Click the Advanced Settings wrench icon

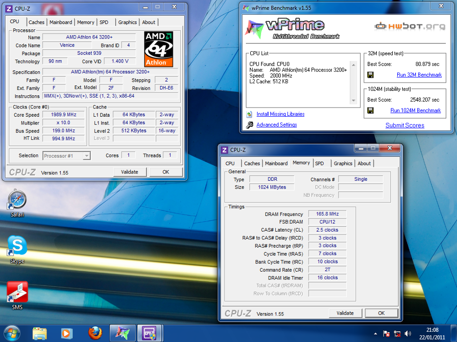(x=249, y=125)
